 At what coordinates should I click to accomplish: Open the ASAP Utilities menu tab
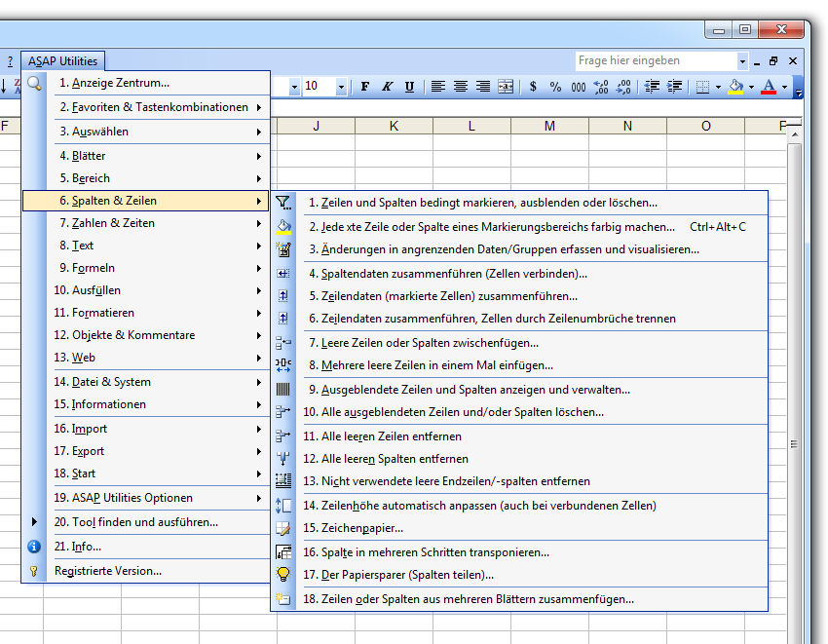tap(62, 60)
